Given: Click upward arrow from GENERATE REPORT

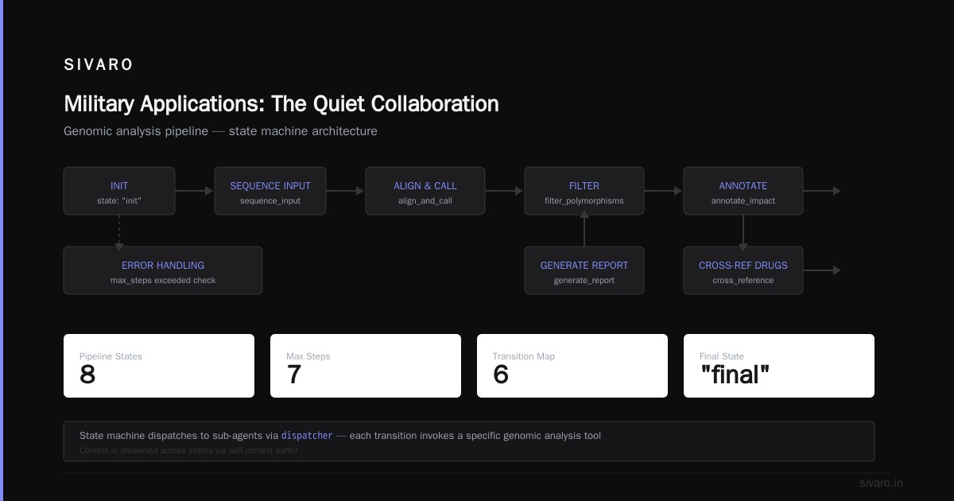Looking at the screenshot, I should point(584,231).
